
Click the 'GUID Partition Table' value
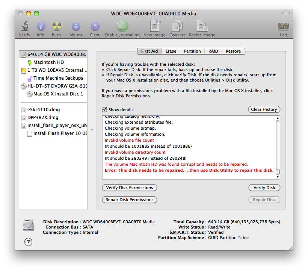228,238
